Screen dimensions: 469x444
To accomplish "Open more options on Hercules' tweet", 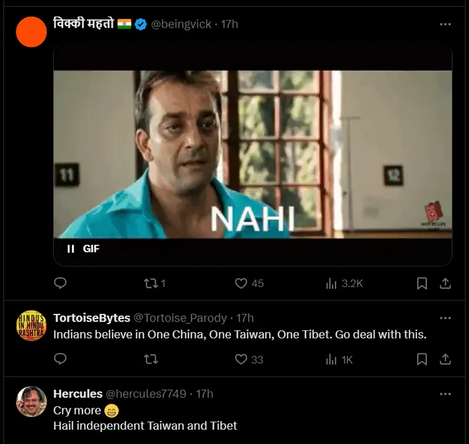I will click(445, 394).
